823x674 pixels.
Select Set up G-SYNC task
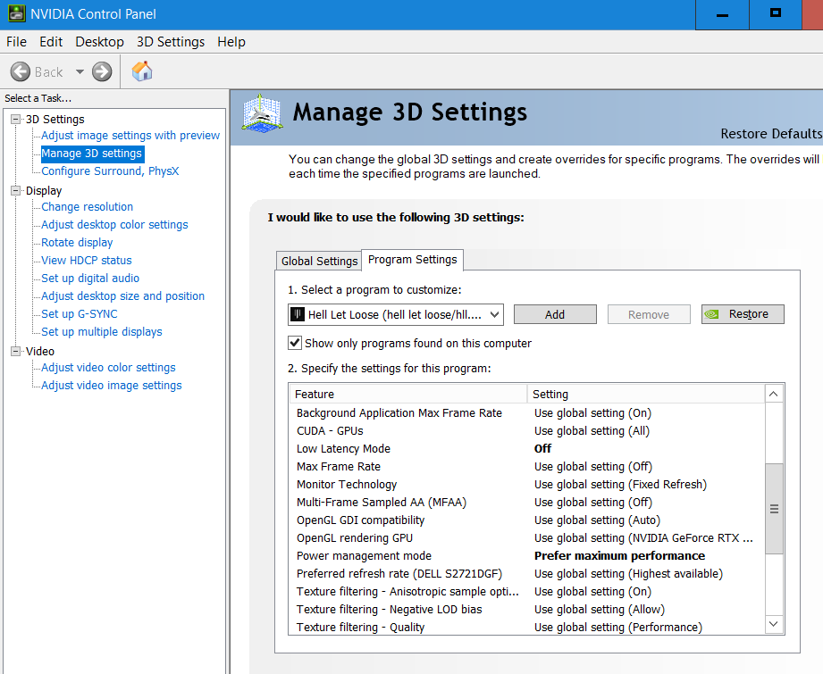tap(80, 313)
